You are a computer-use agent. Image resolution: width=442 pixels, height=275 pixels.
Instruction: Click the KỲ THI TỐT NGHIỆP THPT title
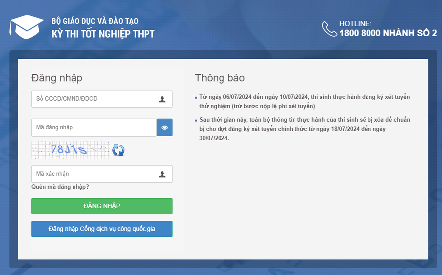103,34
